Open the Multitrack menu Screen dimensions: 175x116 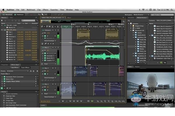click(31, 10)
